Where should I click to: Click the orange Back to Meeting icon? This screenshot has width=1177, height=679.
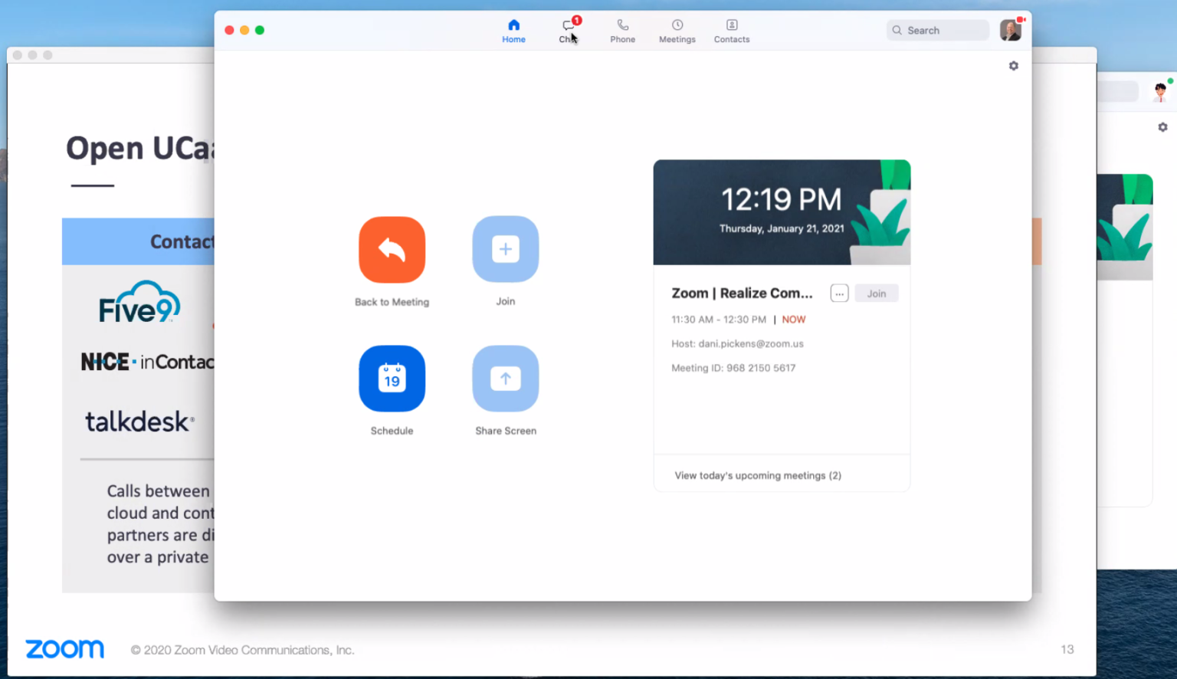coord(392,250)
